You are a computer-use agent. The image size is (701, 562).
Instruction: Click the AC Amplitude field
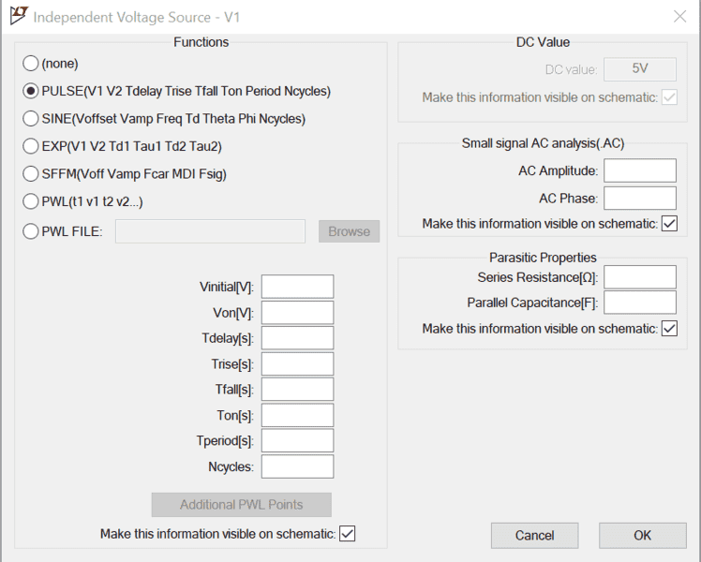pyautogui.click(x=640, y=170)
